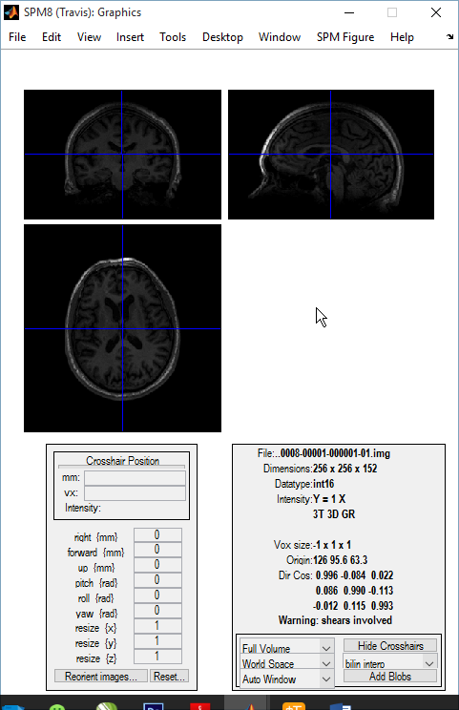Toggle the Hide Crosshairs button
This screenshot has width=459, height=710.
coord(390,646)
